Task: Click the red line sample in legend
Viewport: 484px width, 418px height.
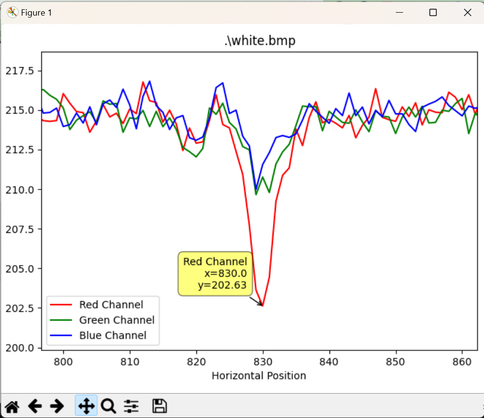Action: click(61, 305)
